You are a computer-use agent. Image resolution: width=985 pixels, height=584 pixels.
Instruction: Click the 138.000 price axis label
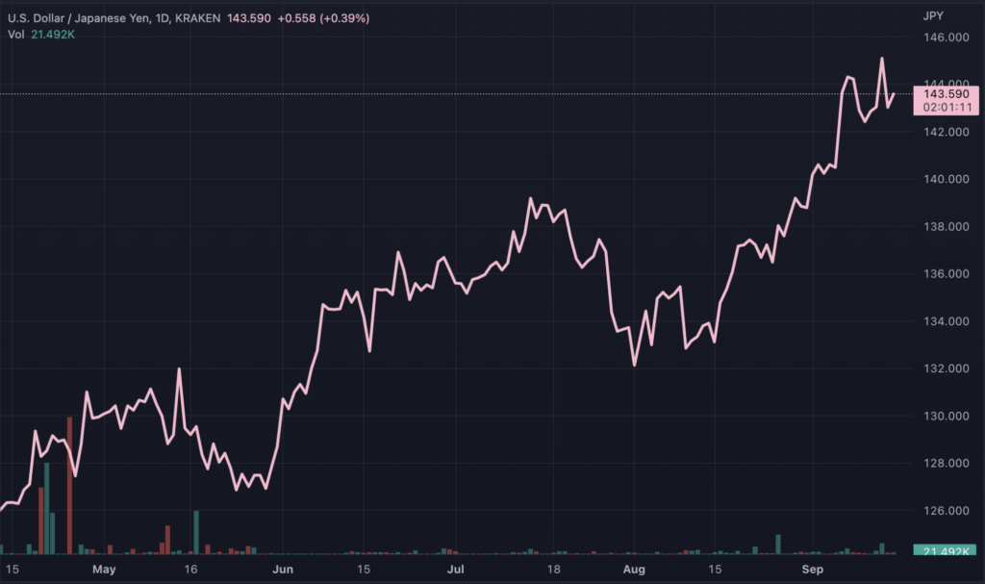tap(947, 226)
